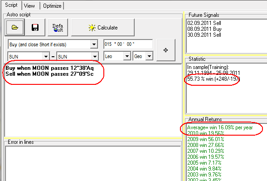Reset script with the Default button
The height and width of the screenshot is (181, 267).
coord(58,27)
